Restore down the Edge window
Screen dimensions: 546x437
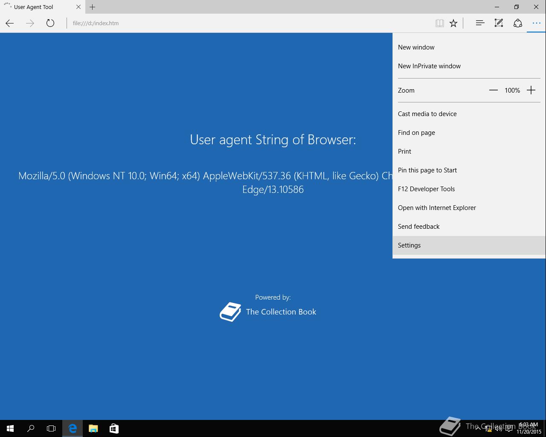[x=517, y=7]
